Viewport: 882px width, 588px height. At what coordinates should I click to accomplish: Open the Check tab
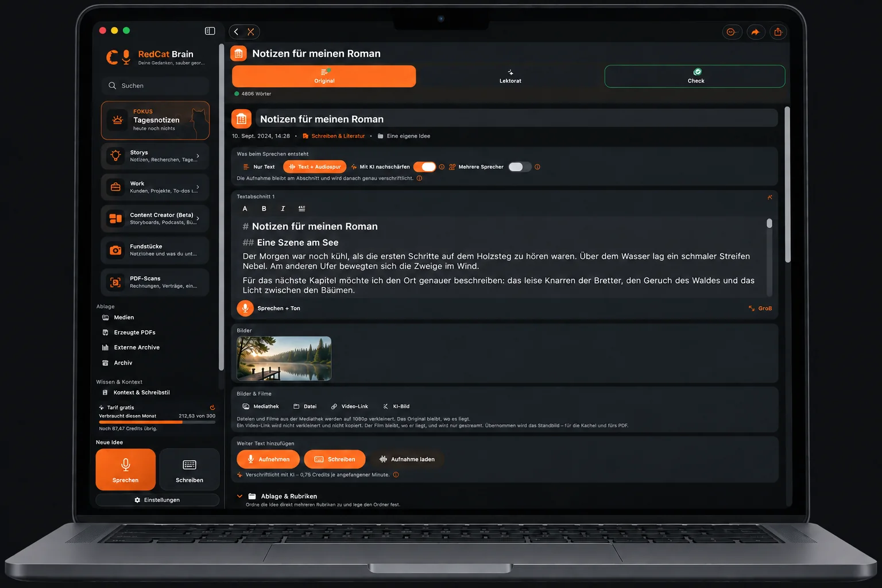click(x=695, y=76)
